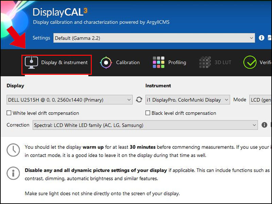This screenshot has height=204, width=272.
Task: Open the Display & instrument tab
Action: [x=56, y=63]
